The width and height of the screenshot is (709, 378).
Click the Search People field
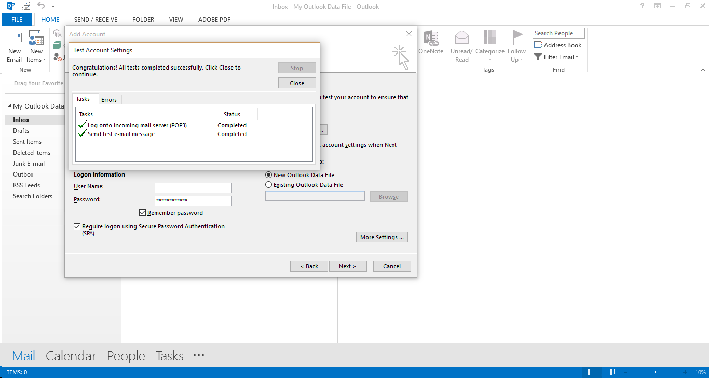[558, 33]
